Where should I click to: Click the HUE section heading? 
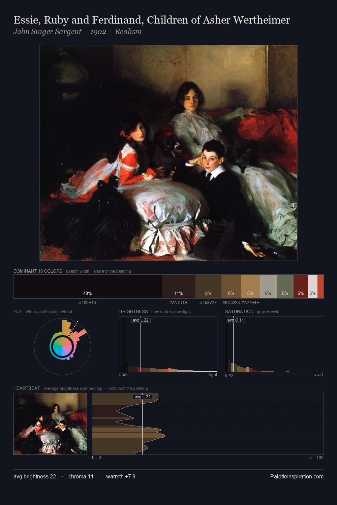click(18, 311)
